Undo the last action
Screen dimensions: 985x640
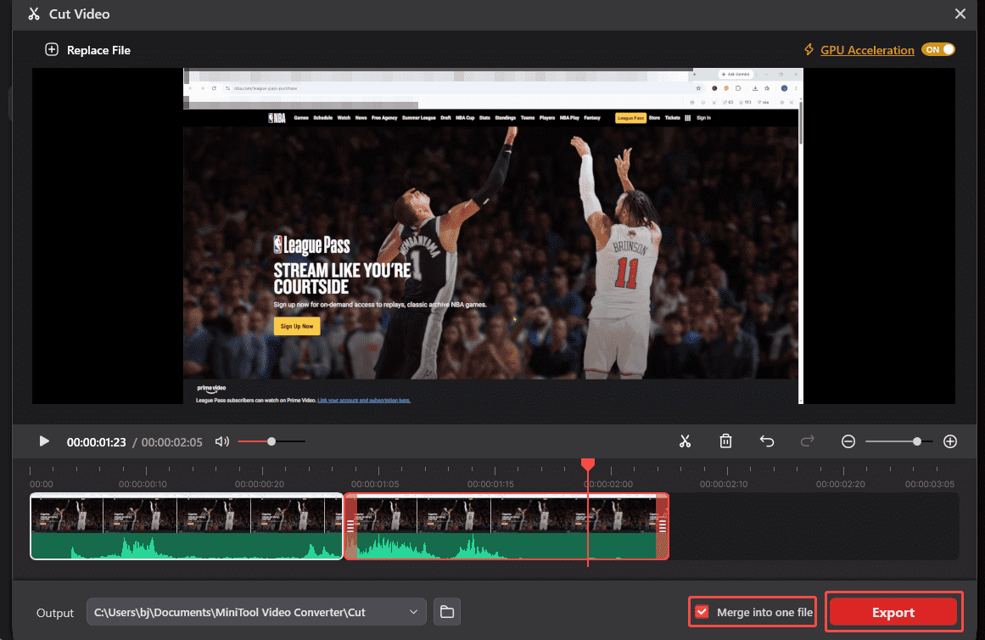766,441
